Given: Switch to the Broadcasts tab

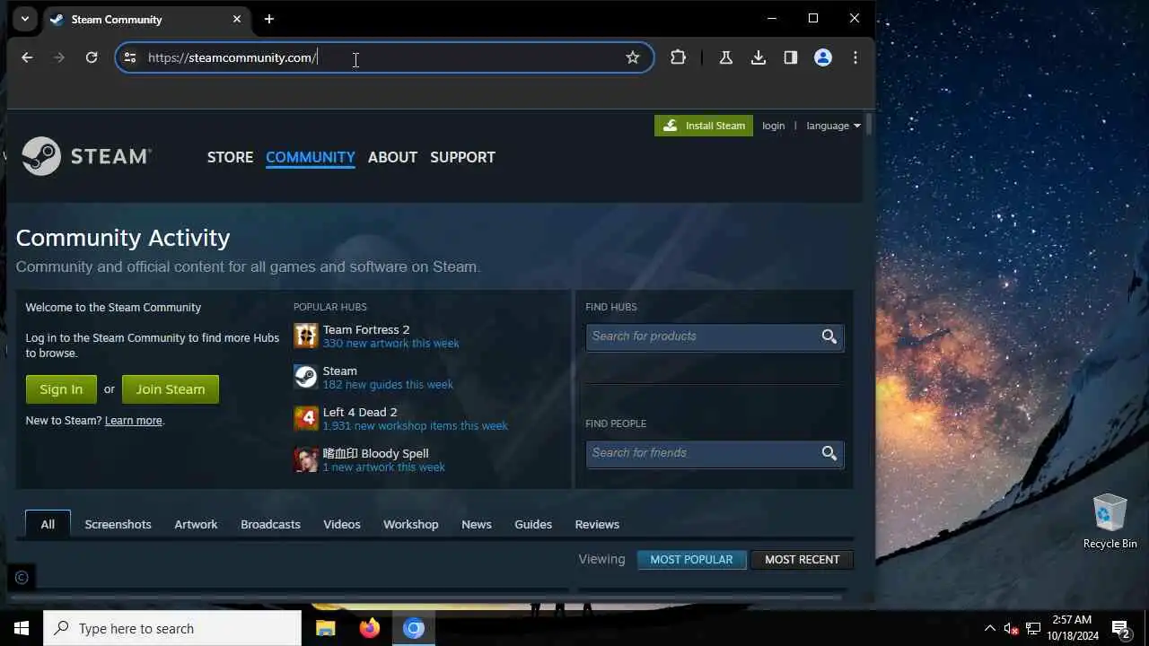Looking at the screenshot, I should point(270,524).
